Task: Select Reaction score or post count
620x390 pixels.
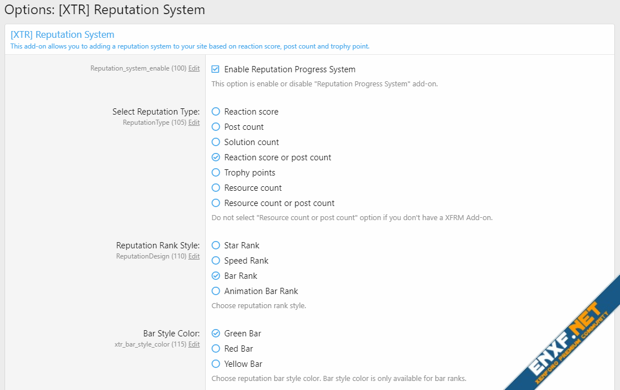Action: click(x=215, y=157)
